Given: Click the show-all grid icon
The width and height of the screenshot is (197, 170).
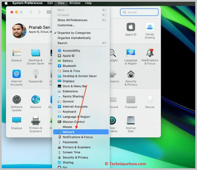Looking at the screenshot, I should point(49,12).
